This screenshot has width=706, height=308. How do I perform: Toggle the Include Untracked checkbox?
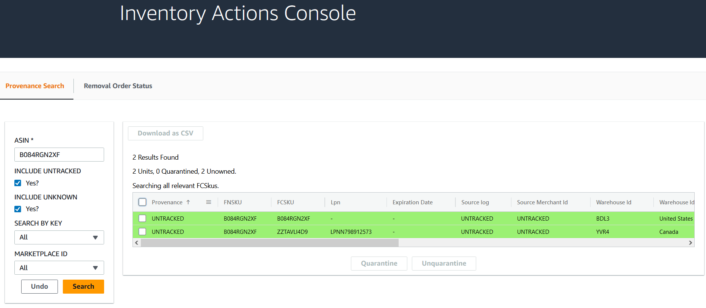(x=18, y=183)
